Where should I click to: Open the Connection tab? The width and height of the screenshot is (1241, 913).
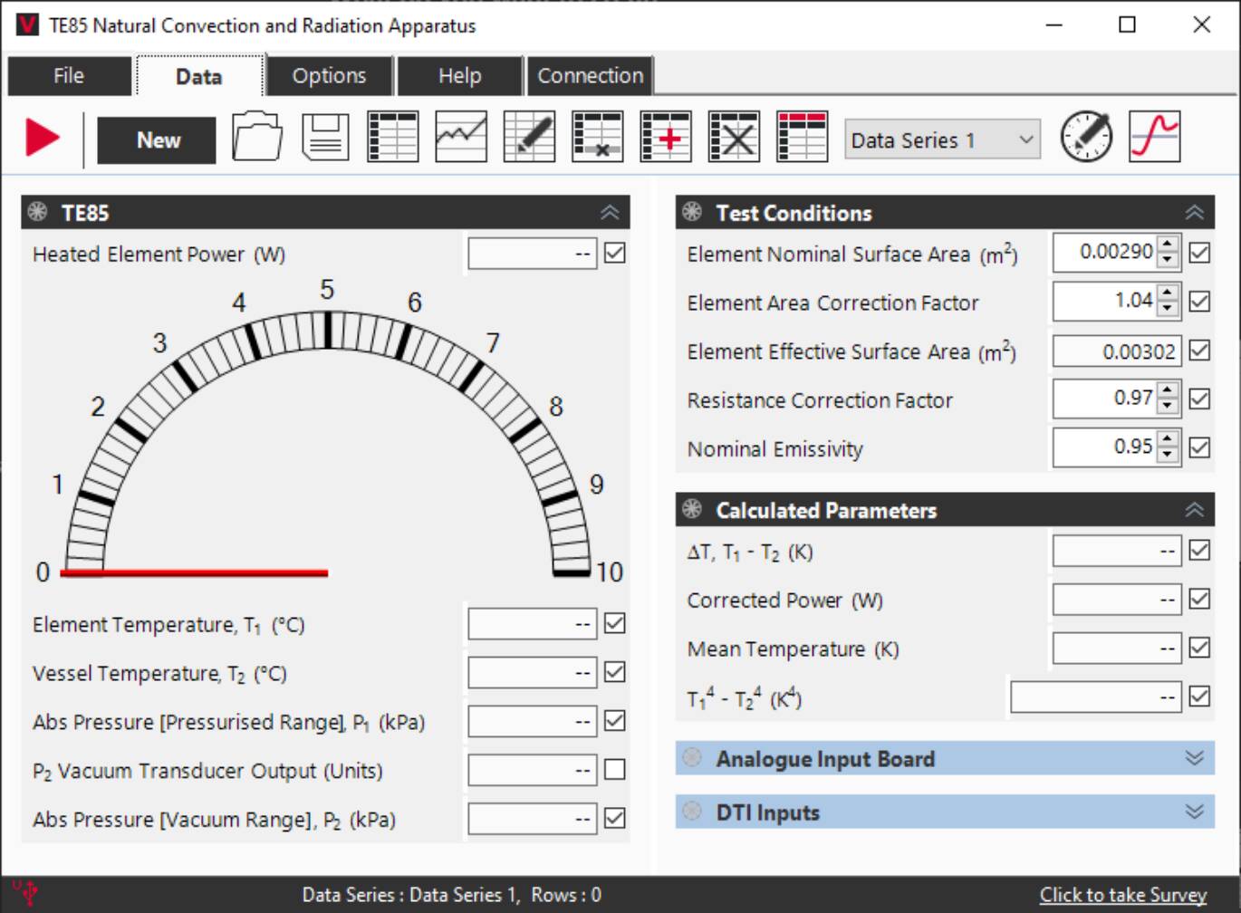[591, 76]
